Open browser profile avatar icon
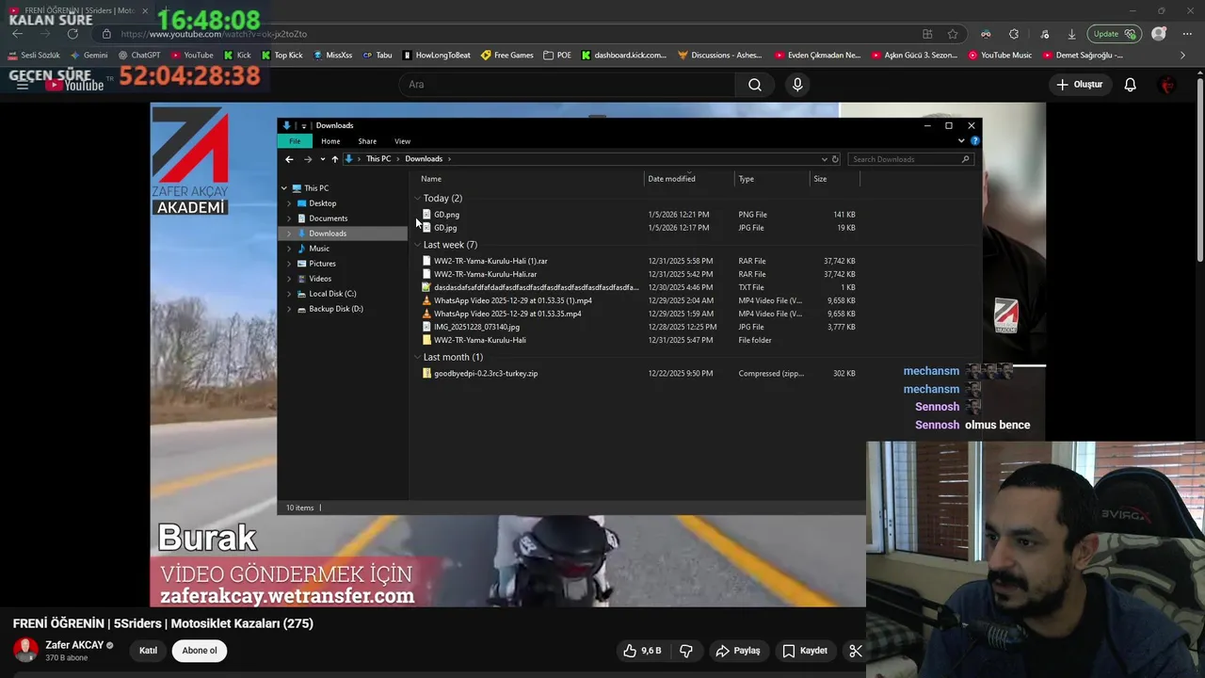 pos(1159,34)
